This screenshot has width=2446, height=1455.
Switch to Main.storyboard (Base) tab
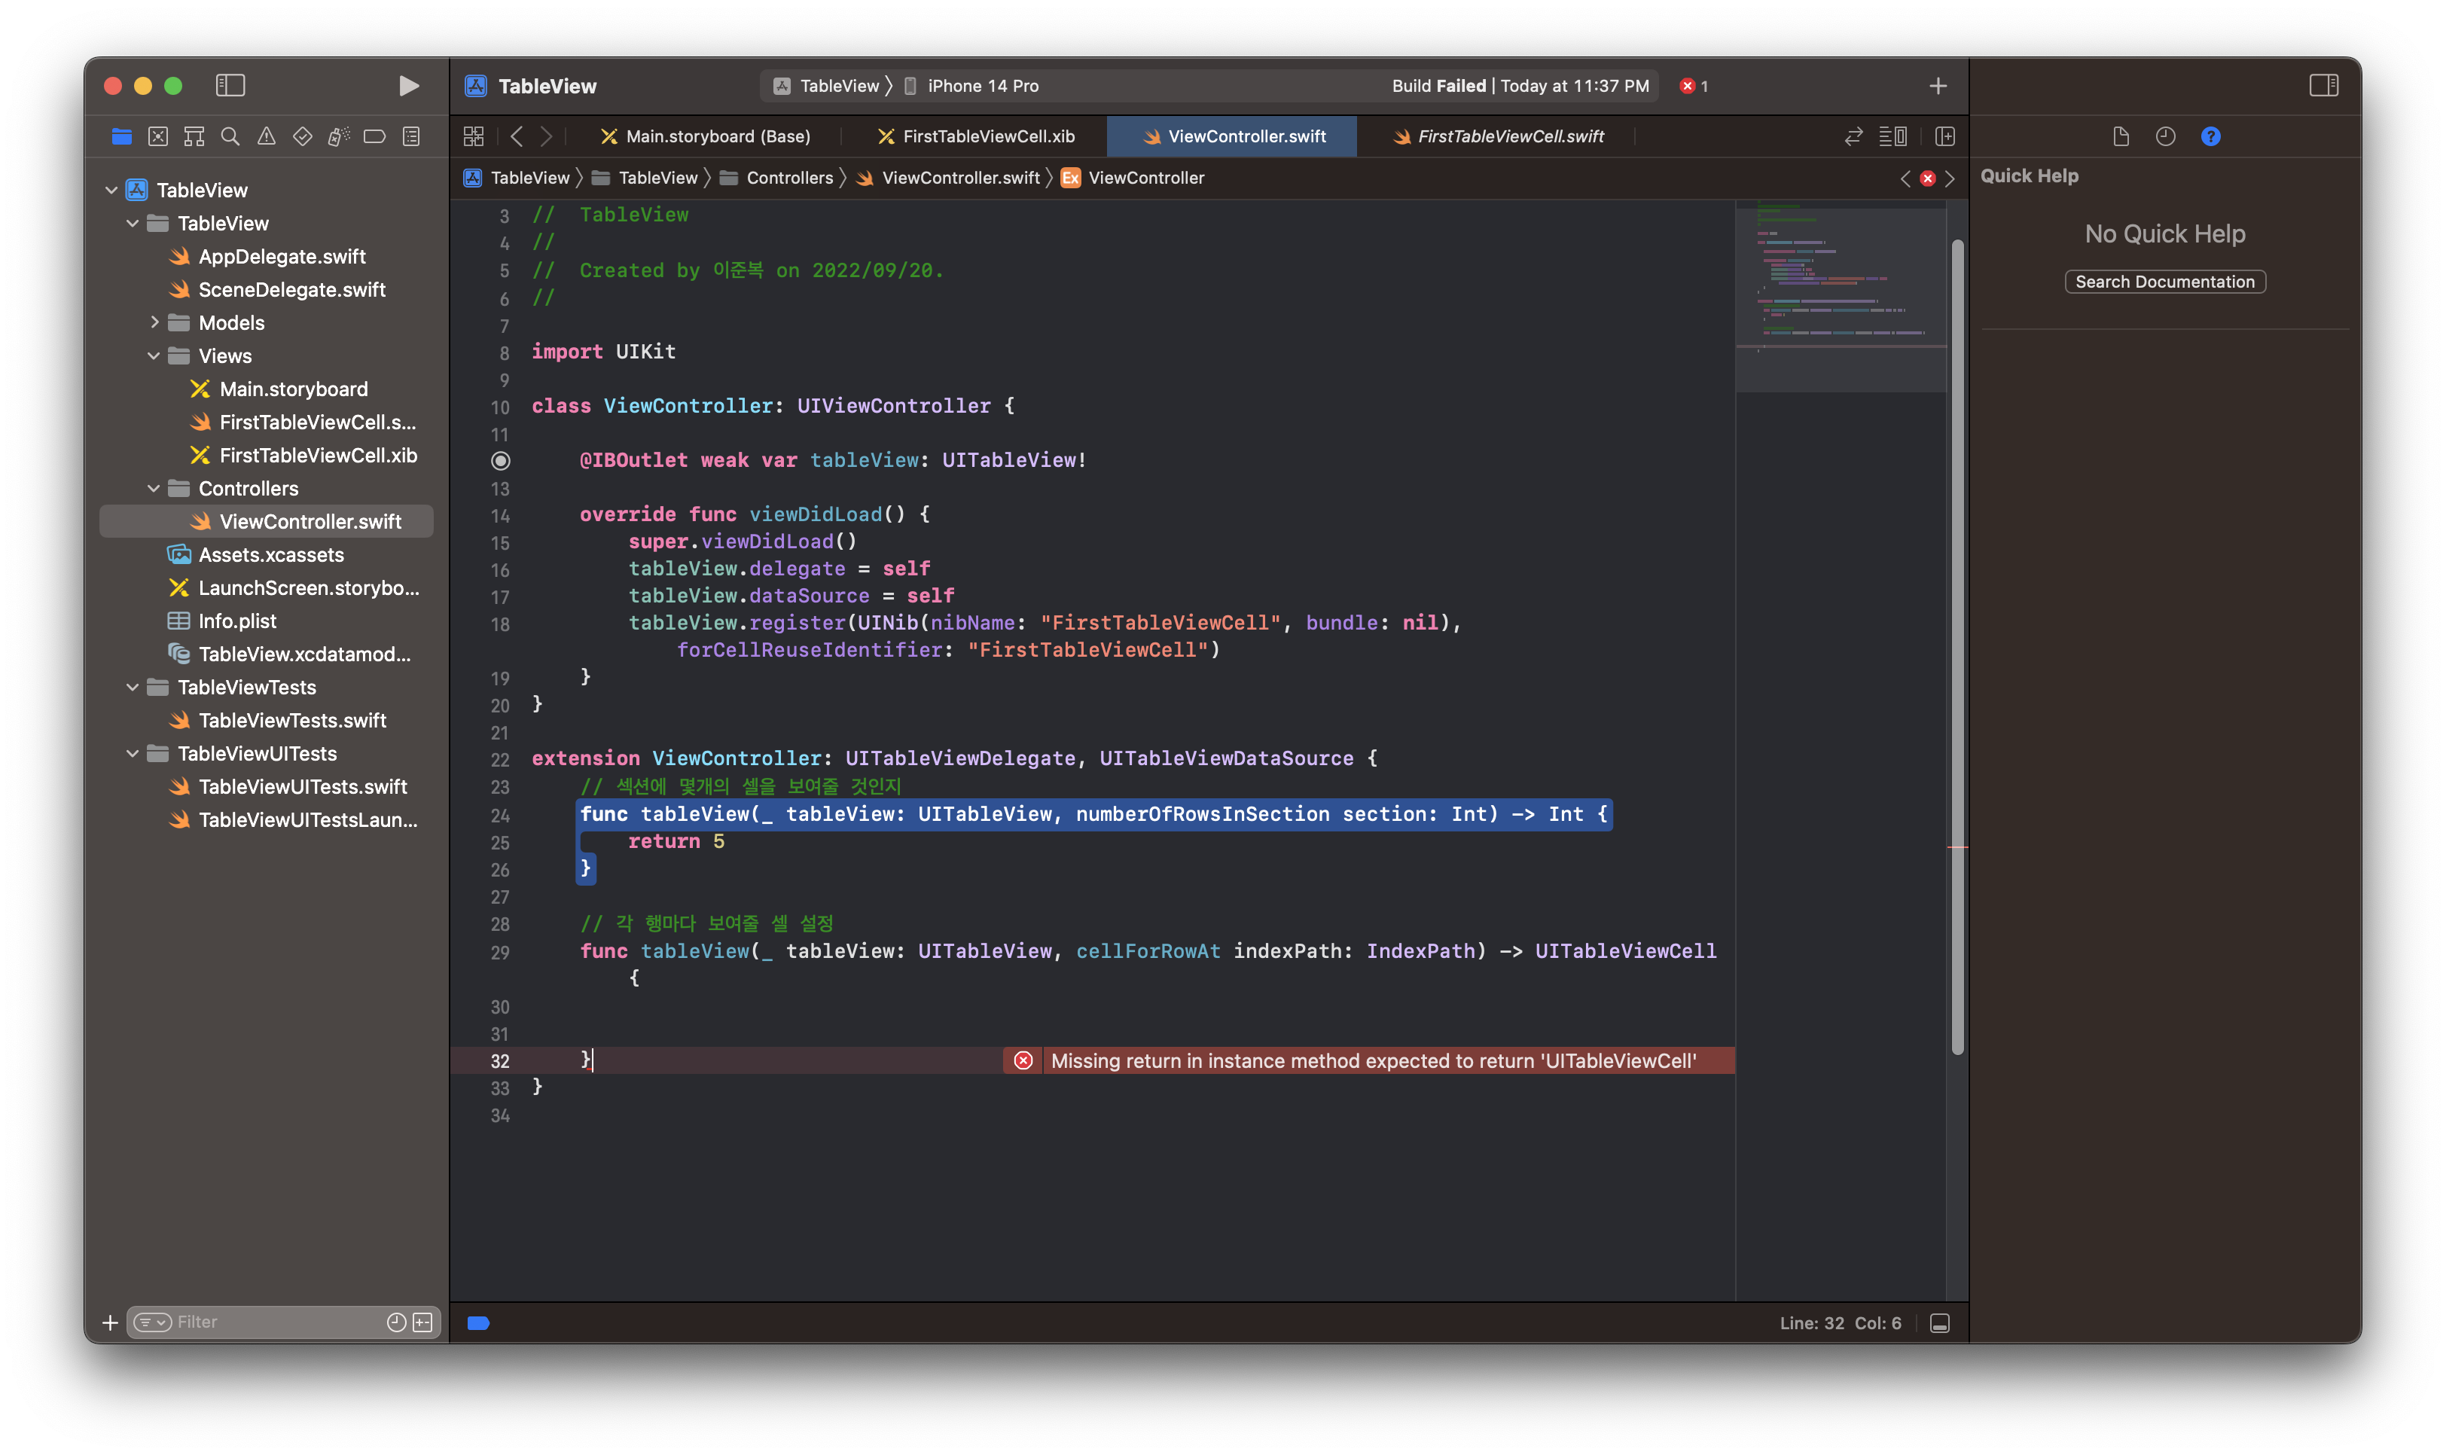[x=718, y=136]
